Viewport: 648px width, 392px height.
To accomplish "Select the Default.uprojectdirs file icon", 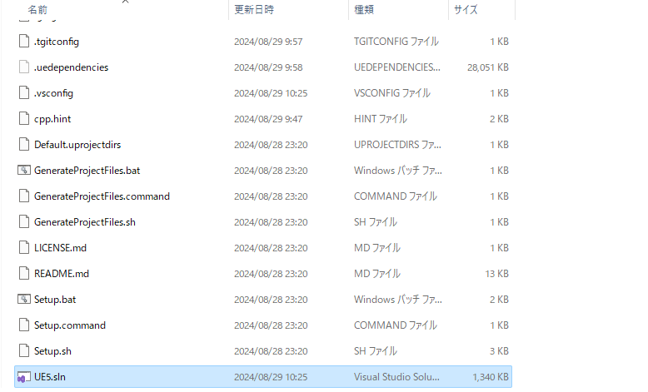I will (x=24, y=145).
